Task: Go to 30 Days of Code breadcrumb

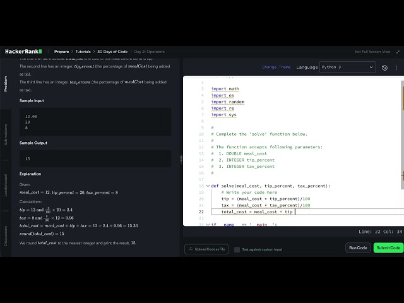Action: pyautogui.click(x=112, y=52)
